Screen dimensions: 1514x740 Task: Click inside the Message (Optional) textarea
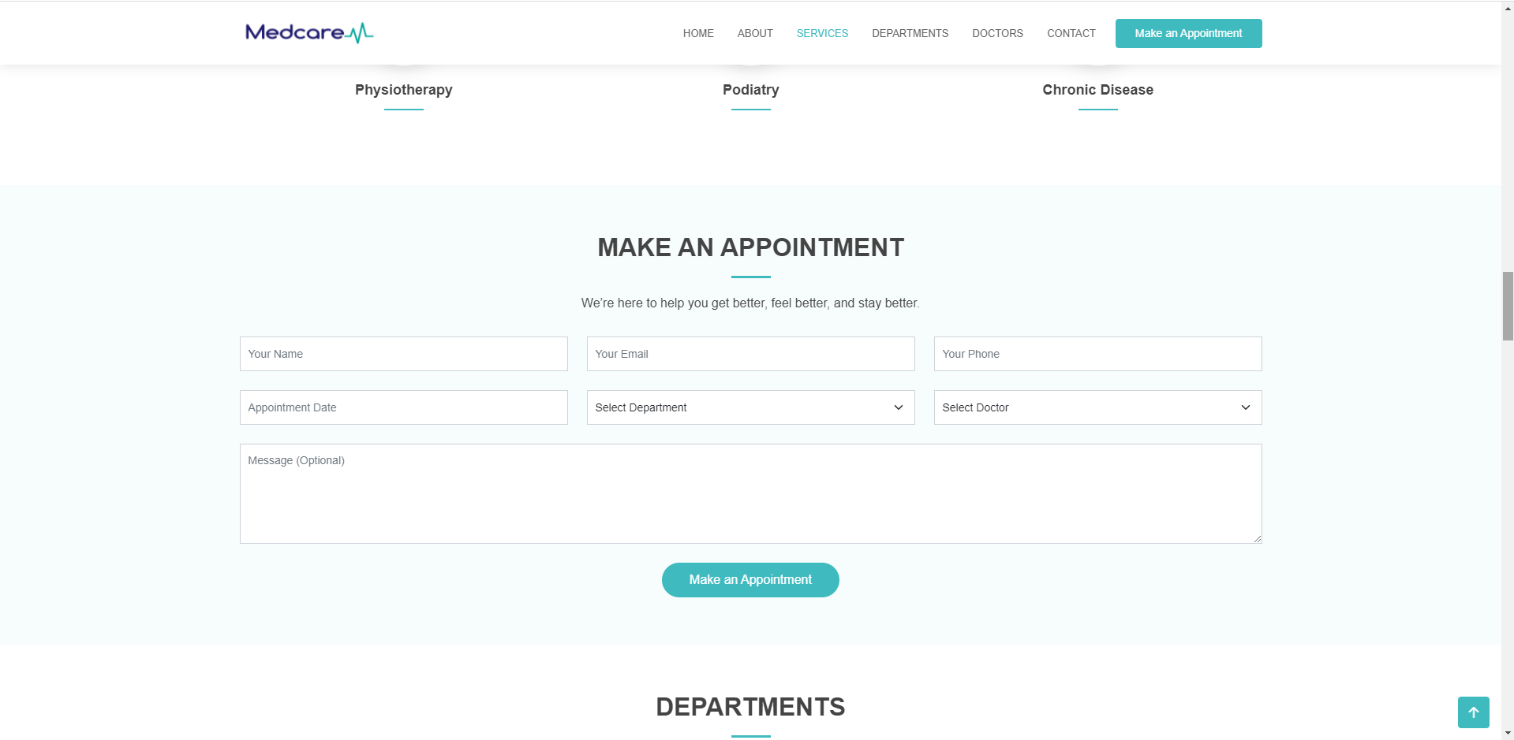click(x=750, y=493)
